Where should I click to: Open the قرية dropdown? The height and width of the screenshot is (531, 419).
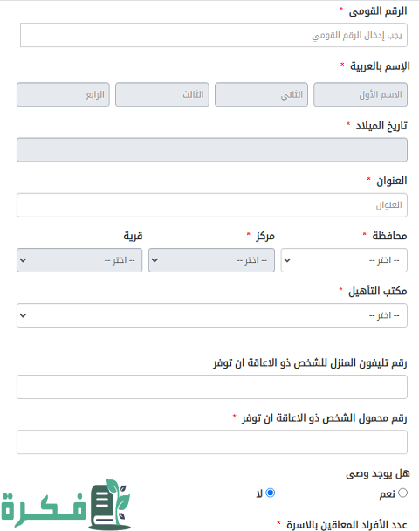point(79,260)
